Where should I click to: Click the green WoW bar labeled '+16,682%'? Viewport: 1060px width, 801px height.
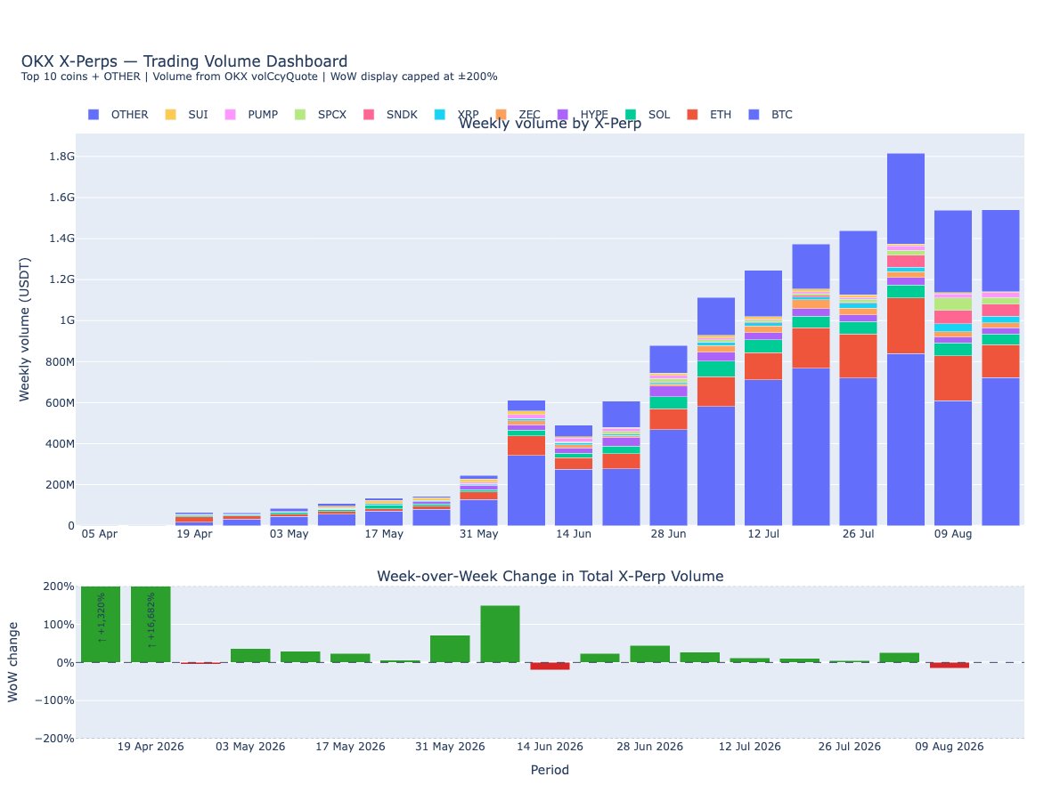[x=151, y=624]
